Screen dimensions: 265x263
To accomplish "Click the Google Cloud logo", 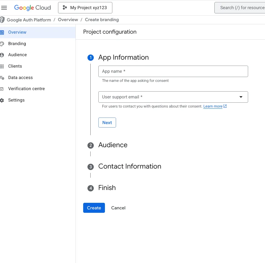I will 33,8.
